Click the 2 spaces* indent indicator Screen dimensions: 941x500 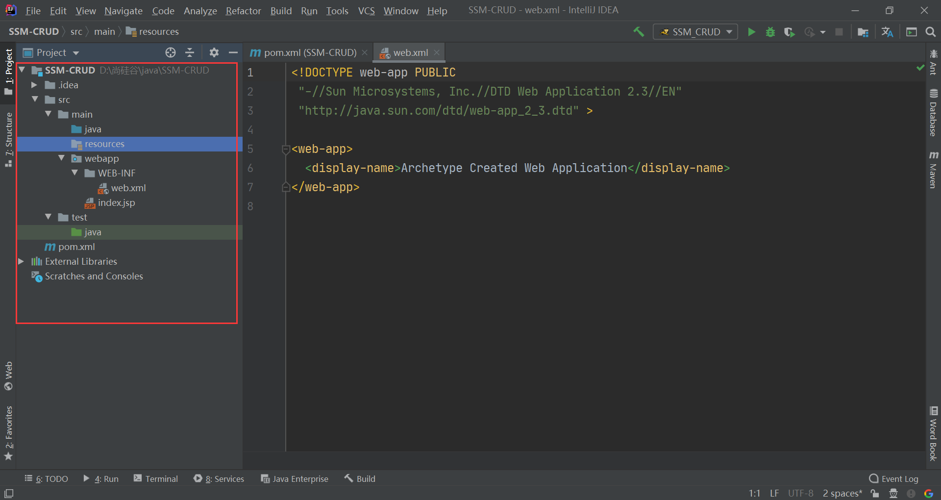pos(842,493)
